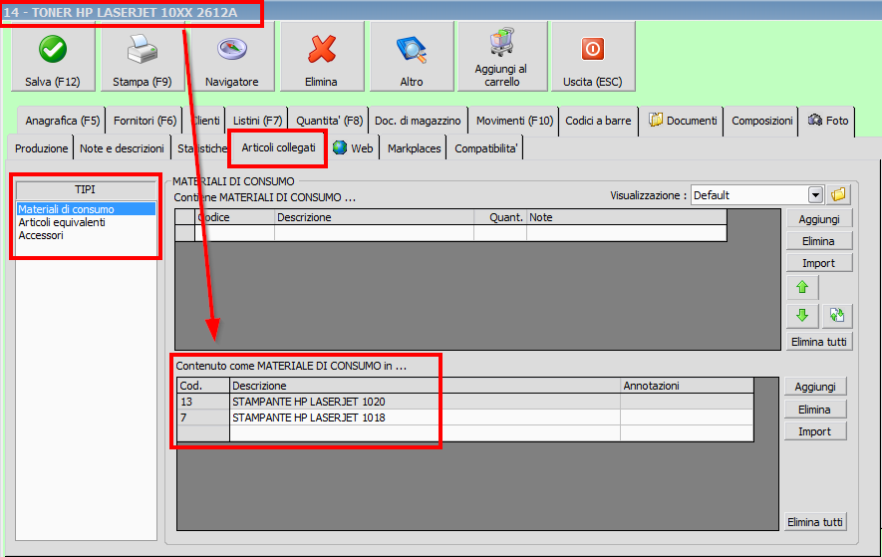Image resolution: width=882 pixels, height=557 pixels.
Task: Click the TIPI column header
Action: click(x=86, y=190)
